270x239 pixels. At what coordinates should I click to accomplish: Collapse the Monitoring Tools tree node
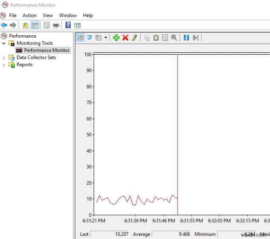tap(4, 43)
